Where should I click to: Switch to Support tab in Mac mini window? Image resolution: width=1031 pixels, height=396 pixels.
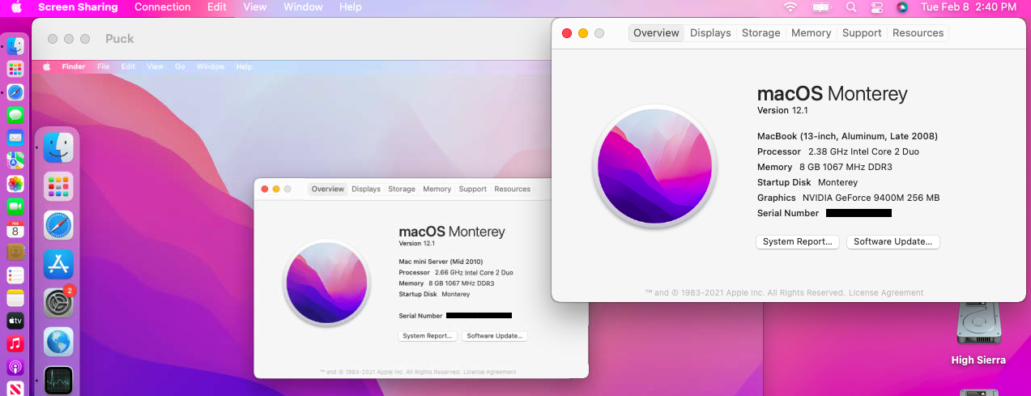[473, 189]
